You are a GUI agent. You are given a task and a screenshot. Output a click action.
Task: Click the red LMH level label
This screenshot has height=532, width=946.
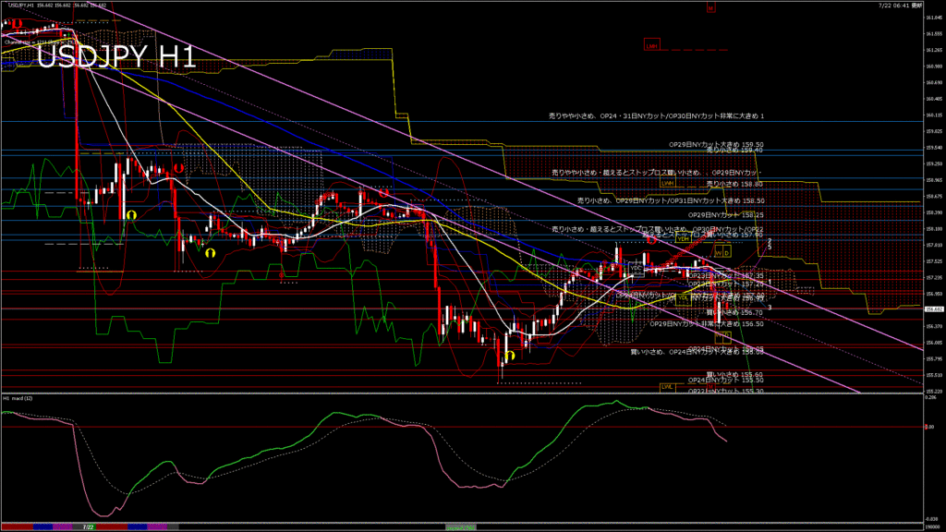tap(652, 45)
